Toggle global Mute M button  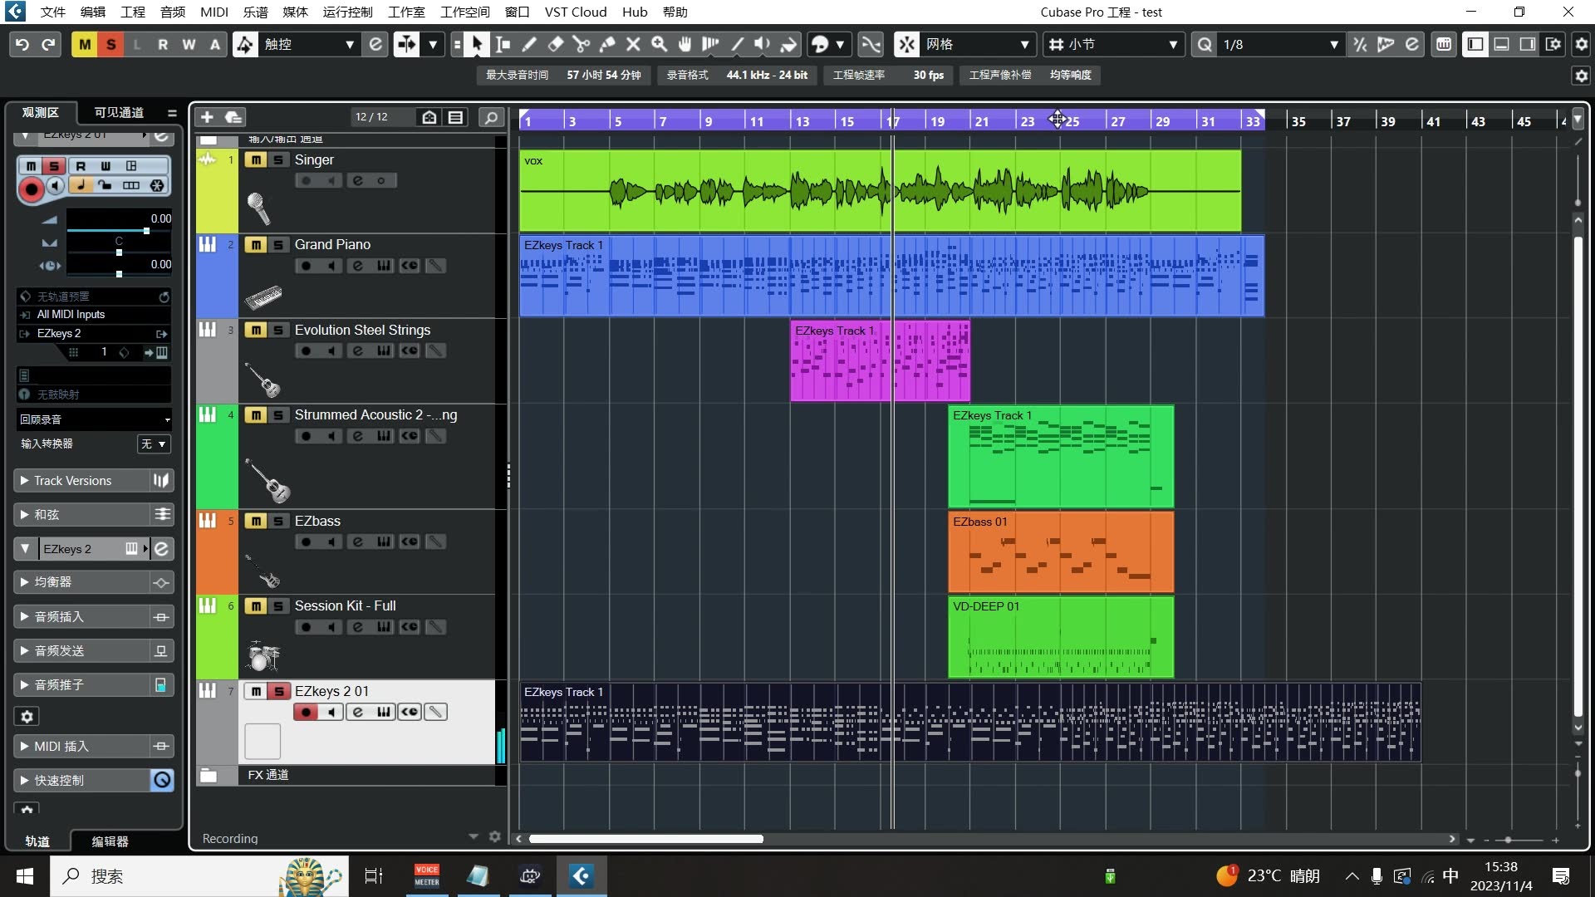(85, 45)
